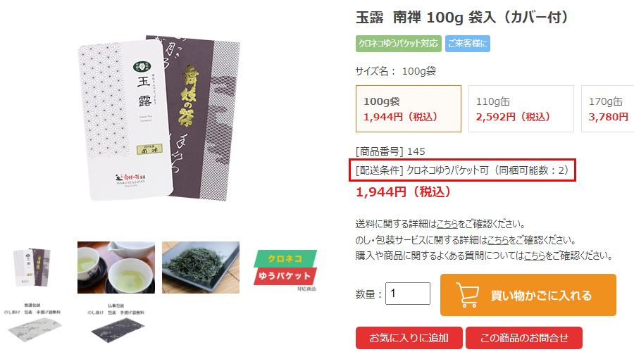Click お気に入りに追加 button
The image size is (634, 352).
409,338
